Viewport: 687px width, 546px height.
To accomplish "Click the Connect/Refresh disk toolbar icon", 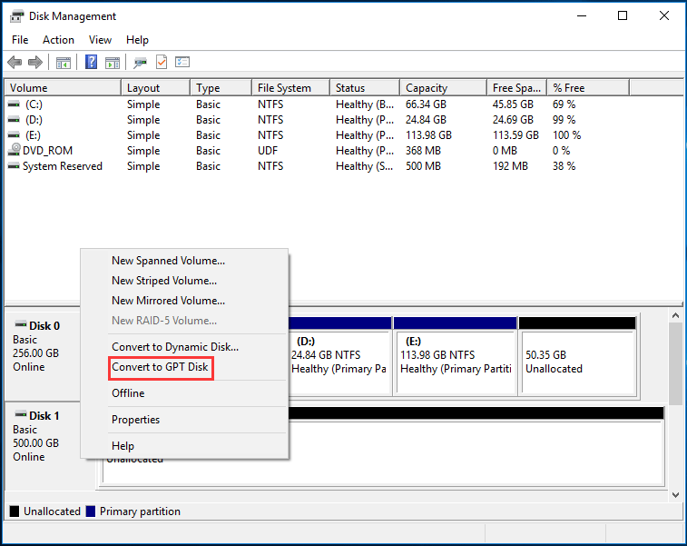I will click(x=140, y=63).
